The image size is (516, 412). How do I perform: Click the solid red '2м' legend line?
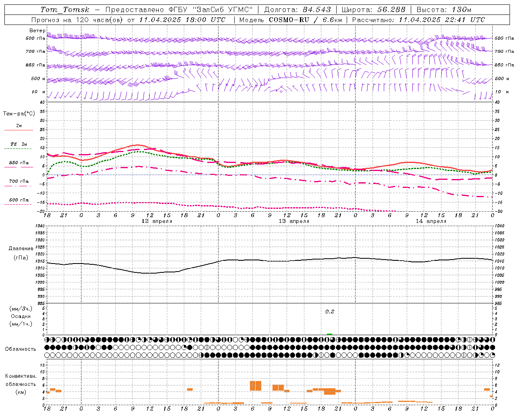[x=19, y=130]
